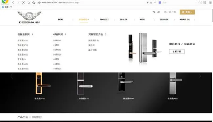Click the page vertical scrollbar
The height and width of the screenshot is (122, 213).
click(x=212, y=16)
